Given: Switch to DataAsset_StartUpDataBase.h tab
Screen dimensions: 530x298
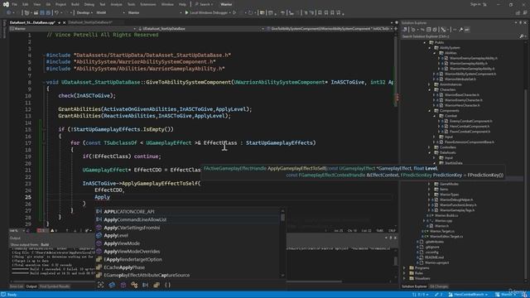Looking at the screenshot, I should 90,22.
